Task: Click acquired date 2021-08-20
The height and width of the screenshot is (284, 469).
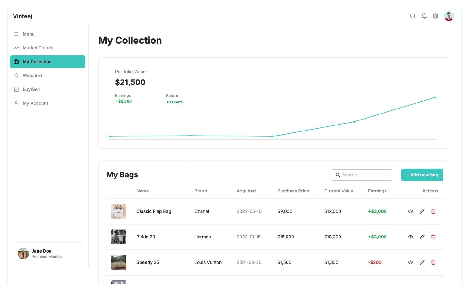Action: point(249,262)
